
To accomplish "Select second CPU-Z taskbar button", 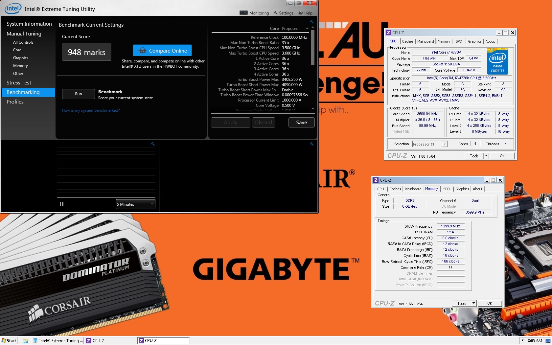I will 163,341.
